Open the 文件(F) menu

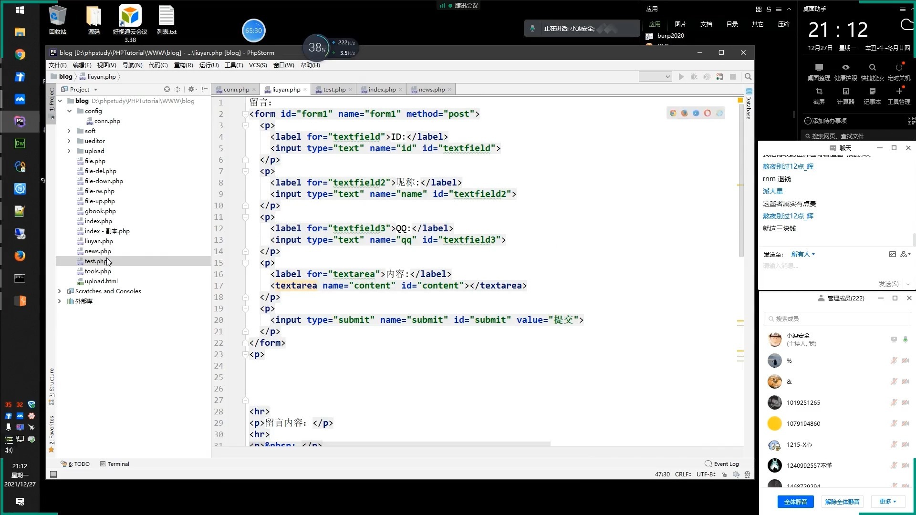tap(57, 65)
